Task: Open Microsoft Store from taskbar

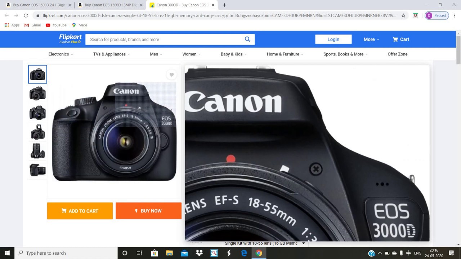Action: (x=155, y=253)
